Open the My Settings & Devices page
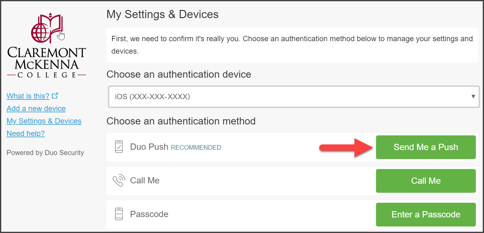Viewport: 484px width, 233px height. [44, 121]
